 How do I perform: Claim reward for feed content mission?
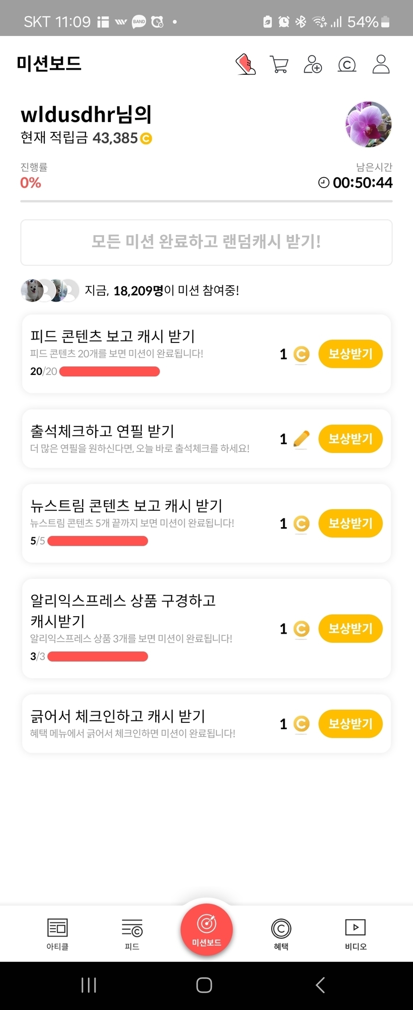[x=350, y=354]
